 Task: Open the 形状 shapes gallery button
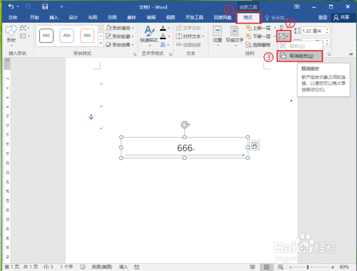coord(11,36)
